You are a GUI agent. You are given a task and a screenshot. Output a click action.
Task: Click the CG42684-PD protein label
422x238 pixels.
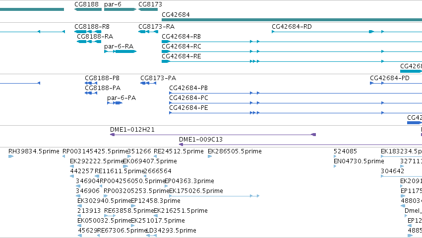[390, 78]
